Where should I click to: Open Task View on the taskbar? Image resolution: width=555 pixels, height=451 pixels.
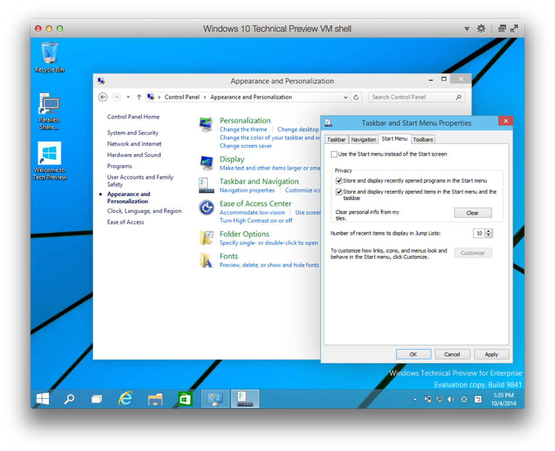97,399
